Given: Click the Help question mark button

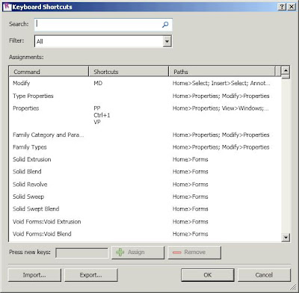Looking at the screenshot, I should pyautogui.click(x=282, y=7).
